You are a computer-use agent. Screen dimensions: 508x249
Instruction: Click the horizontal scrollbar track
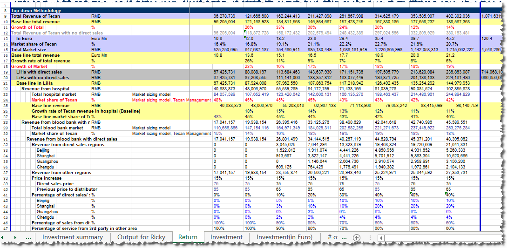click(442, 237)
